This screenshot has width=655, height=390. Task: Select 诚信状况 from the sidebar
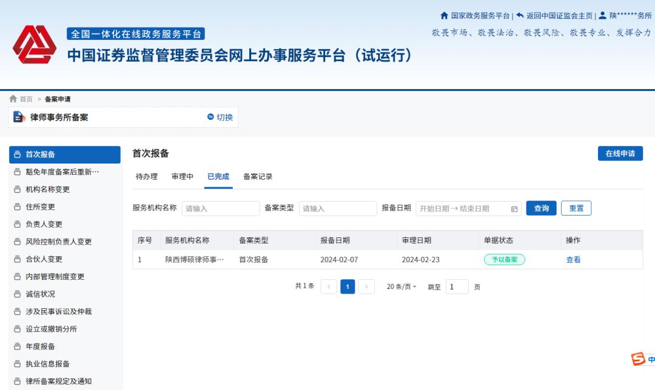tap(40, 294)
